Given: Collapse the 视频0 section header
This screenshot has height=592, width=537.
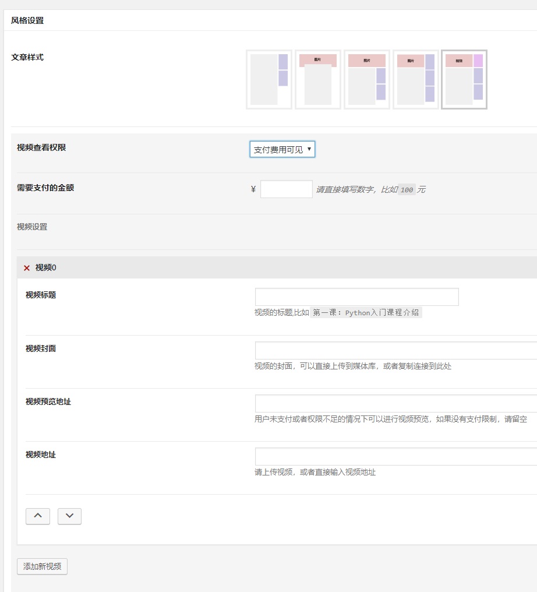Looking at the screenshot, I should click(x=277, y=267).
